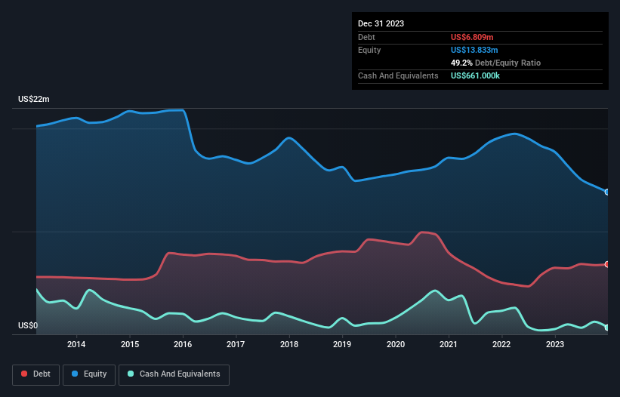
Task: Click the 2016 x-axis label
Action: 183,344
